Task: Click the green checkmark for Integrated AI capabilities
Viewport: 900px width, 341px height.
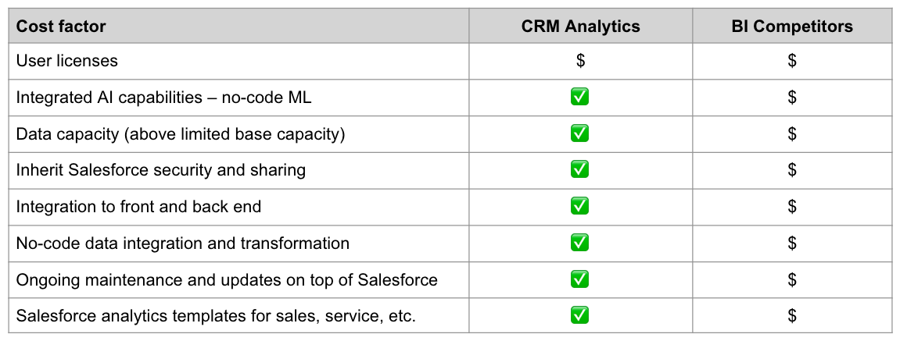Action: (579, 97)
